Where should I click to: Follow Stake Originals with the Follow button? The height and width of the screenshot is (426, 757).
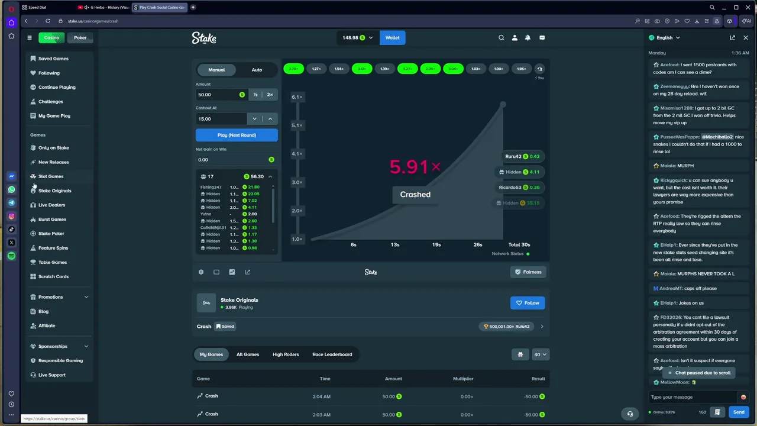point(528,303)
